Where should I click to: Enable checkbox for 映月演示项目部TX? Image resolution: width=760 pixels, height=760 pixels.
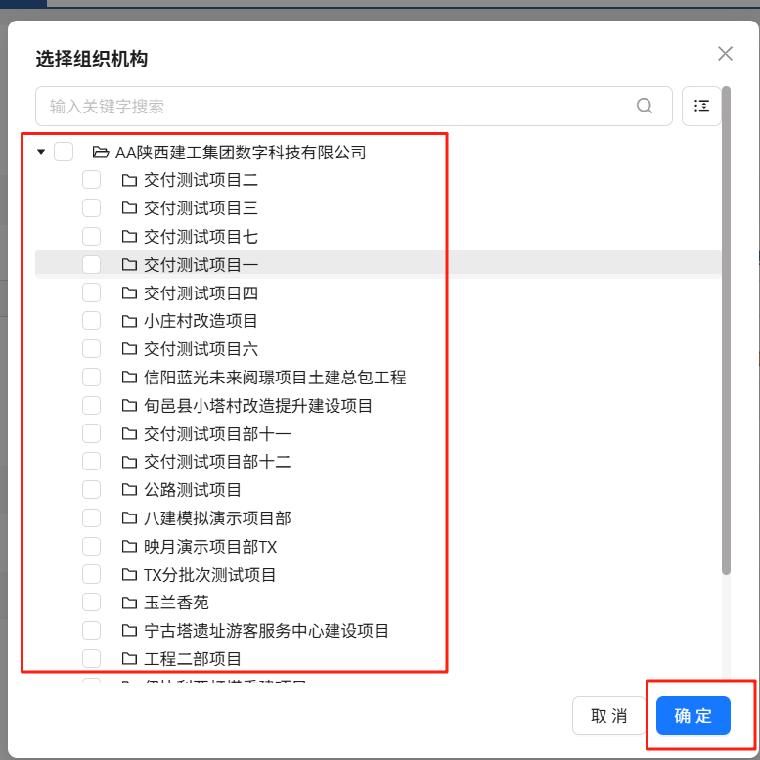click(91, 546)
